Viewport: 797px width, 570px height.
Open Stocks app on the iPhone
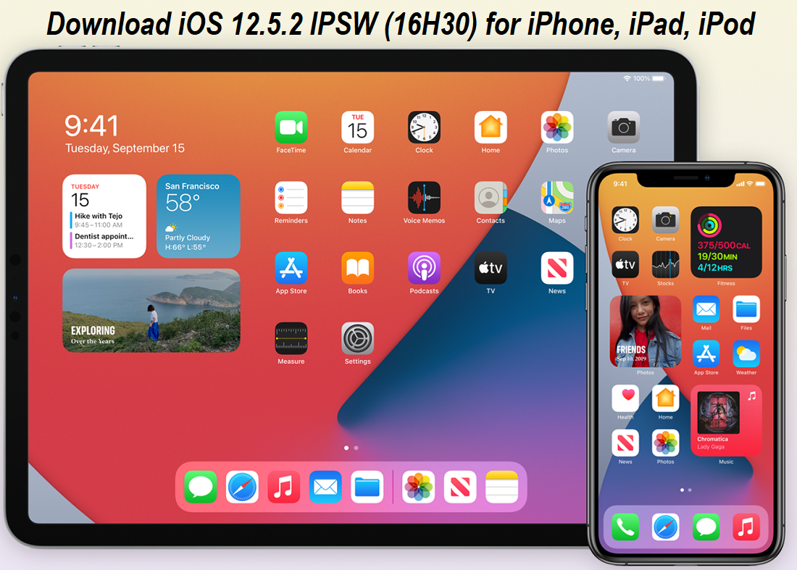(665, 264)
